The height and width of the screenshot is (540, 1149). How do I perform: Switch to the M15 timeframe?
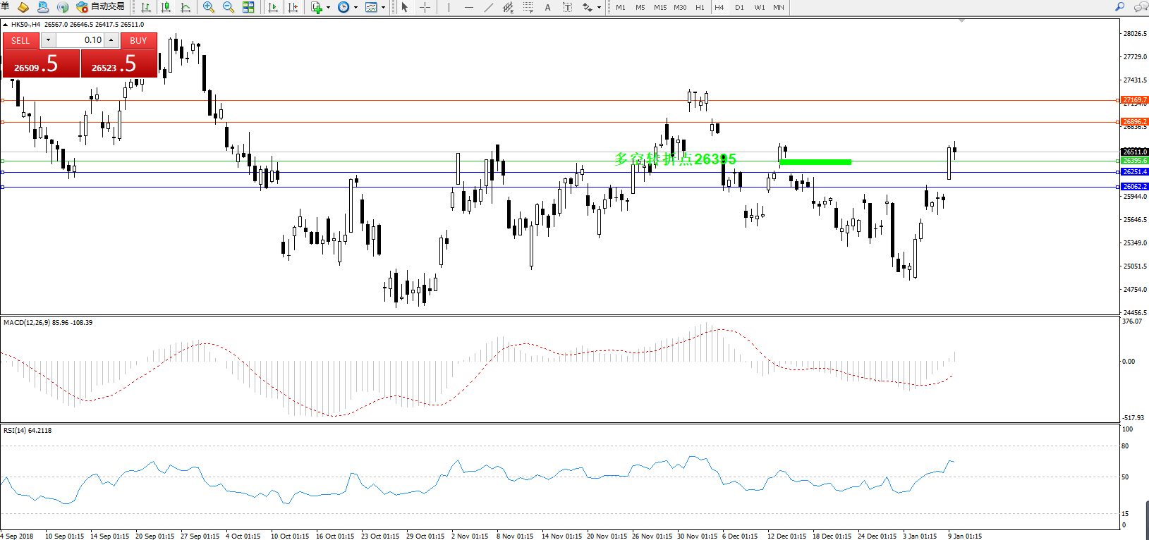pos(660,7)
